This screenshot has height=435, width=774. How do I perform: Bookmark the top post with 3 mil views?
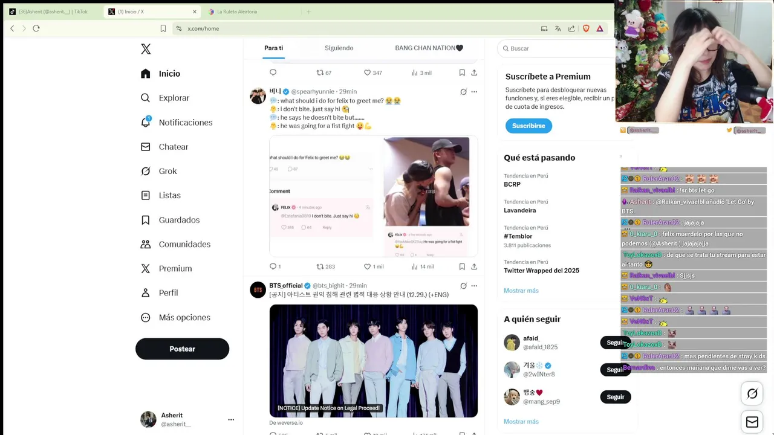[x=462, y=72]
